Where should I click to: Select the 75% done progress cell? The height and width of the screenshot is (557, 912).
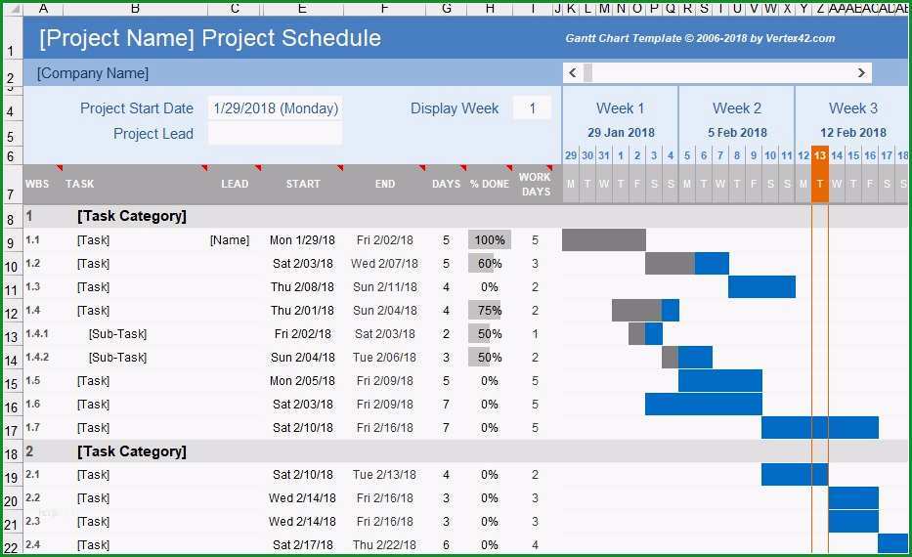(490, 311)
